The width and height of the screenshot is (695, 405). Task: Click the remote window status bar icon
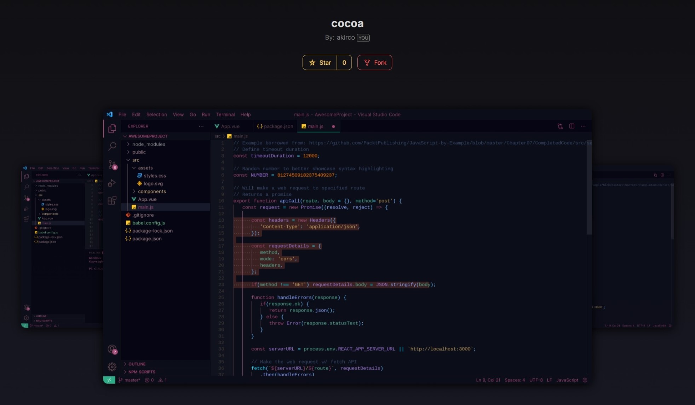[x=109, y=380]
